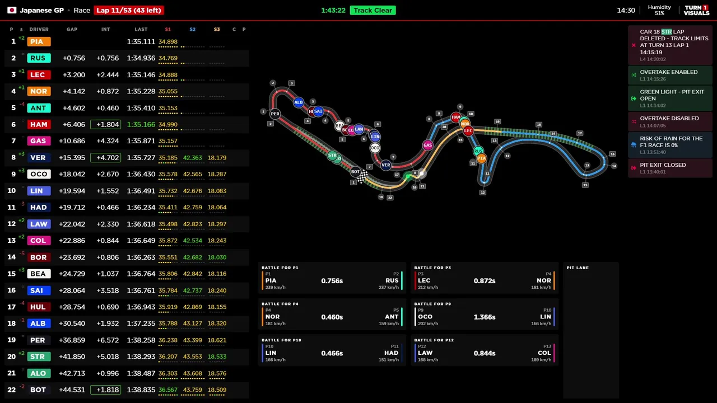The height and width of the screenshot is (403, 717).
Task: Click the Lap 11/53 badge
Action: [129, 10]
